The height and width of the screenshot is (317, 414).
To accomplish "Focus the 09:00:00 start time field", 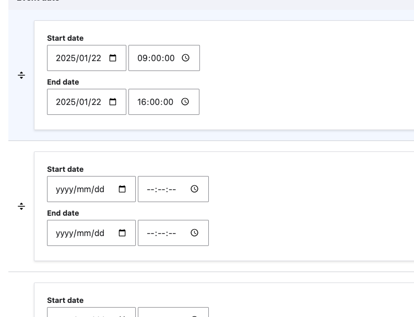I will [156, 58].
